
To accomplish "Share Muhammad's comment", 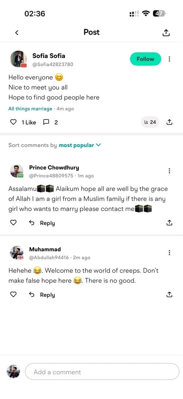I will (x=169, y=295).
